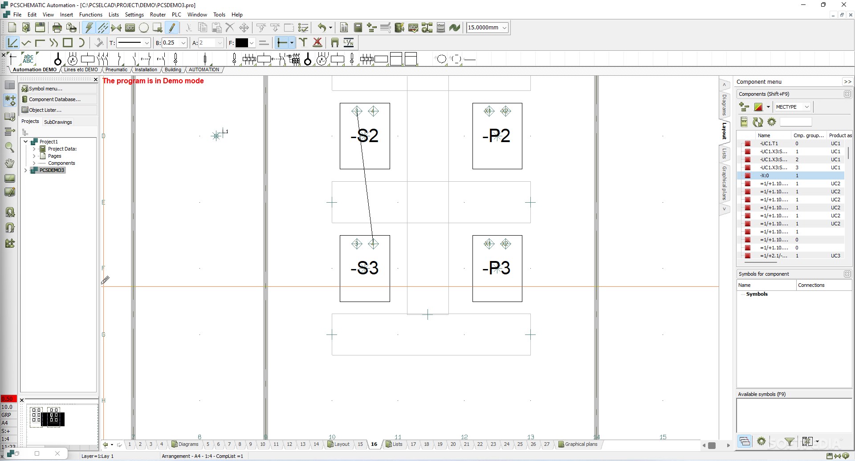Pick the motor symbol in pickmenu

tap(72, 59)
